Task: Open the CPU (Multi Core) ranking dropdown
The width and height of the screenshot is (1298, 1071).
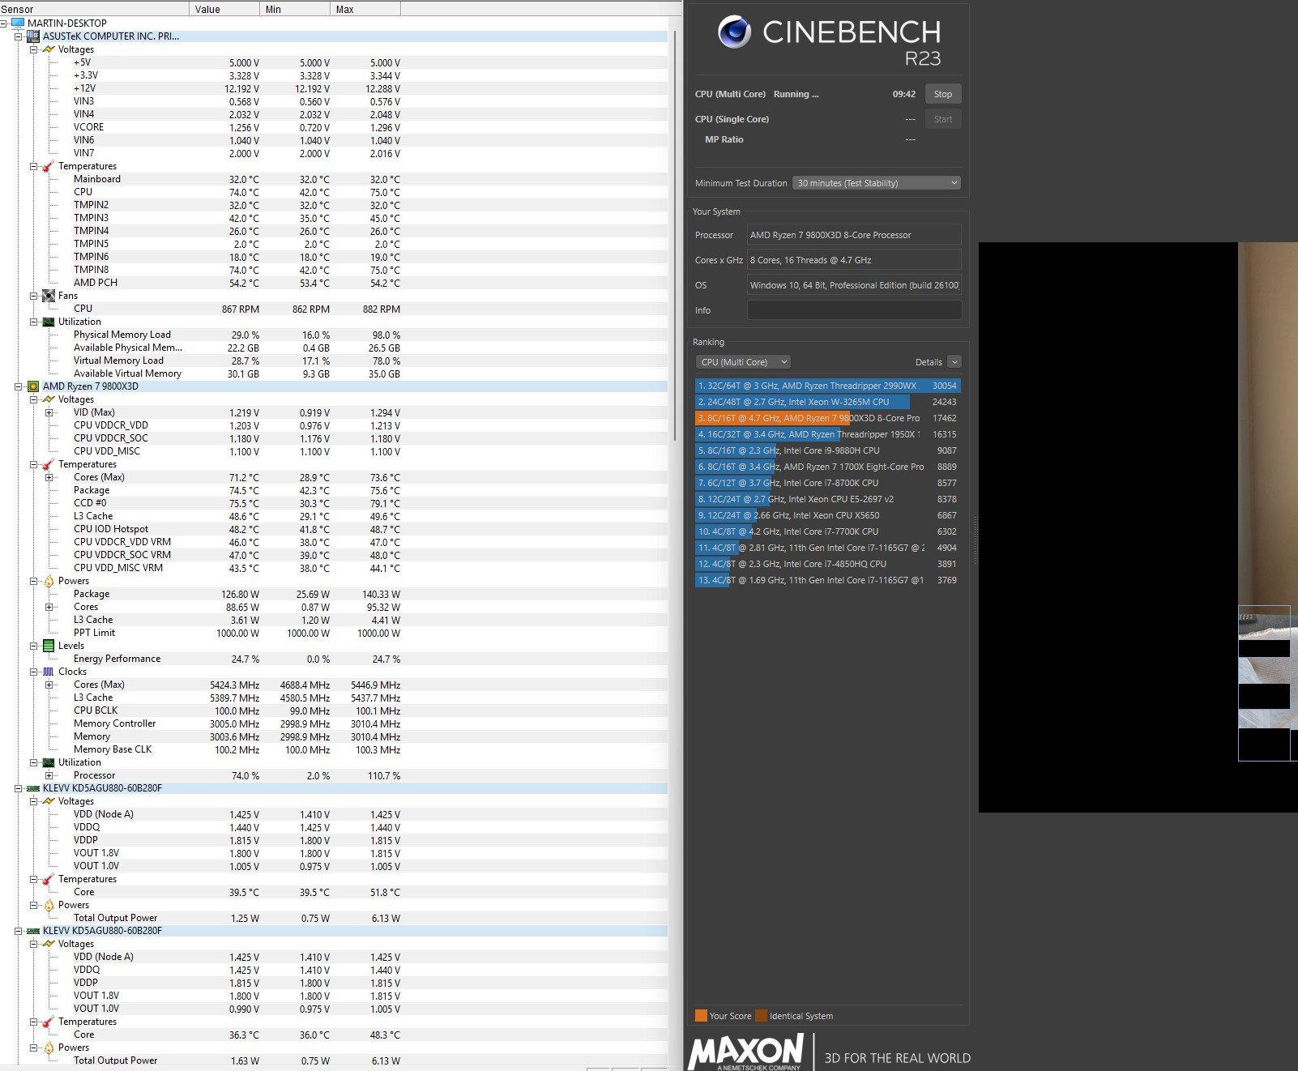Action: (x=743, y=361)
